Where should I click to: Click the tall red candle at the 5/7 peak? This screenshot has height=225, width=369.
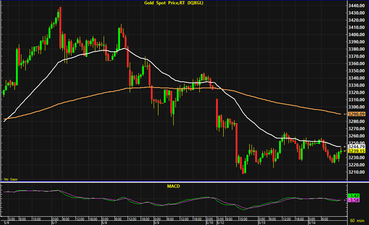(x=60, y=28)
